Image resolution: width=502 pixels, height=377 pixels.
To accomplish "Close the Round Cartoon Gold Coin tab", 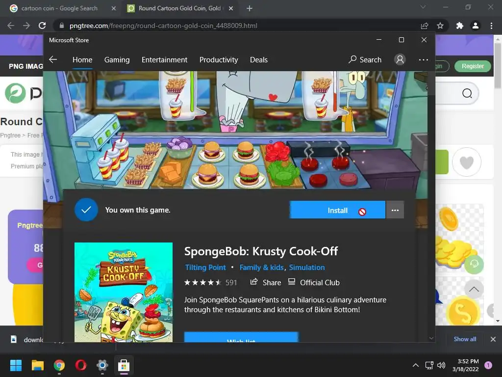I will tap(231, 9).
